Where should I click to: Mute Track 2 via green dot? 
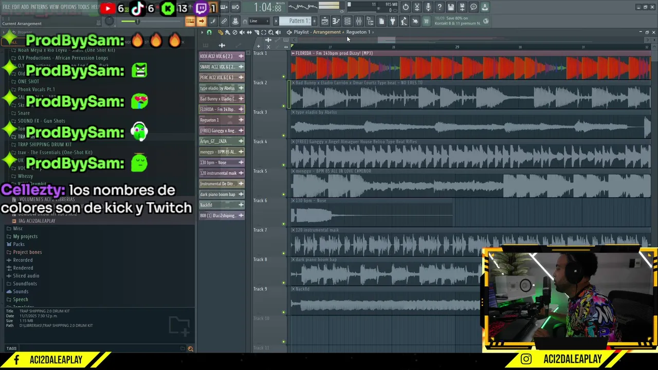pos(283,106)
